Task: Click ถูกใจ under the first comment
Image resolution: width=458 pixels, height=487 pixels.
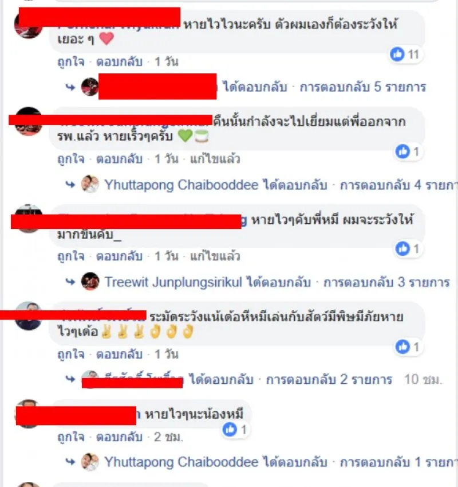Action: [x=71, y=62]
